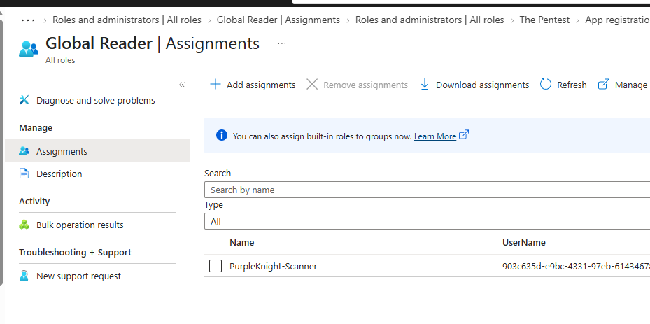650x324 pixels.
Task: Open the Type dropdown showing All
Action: [x=427, y=221]
